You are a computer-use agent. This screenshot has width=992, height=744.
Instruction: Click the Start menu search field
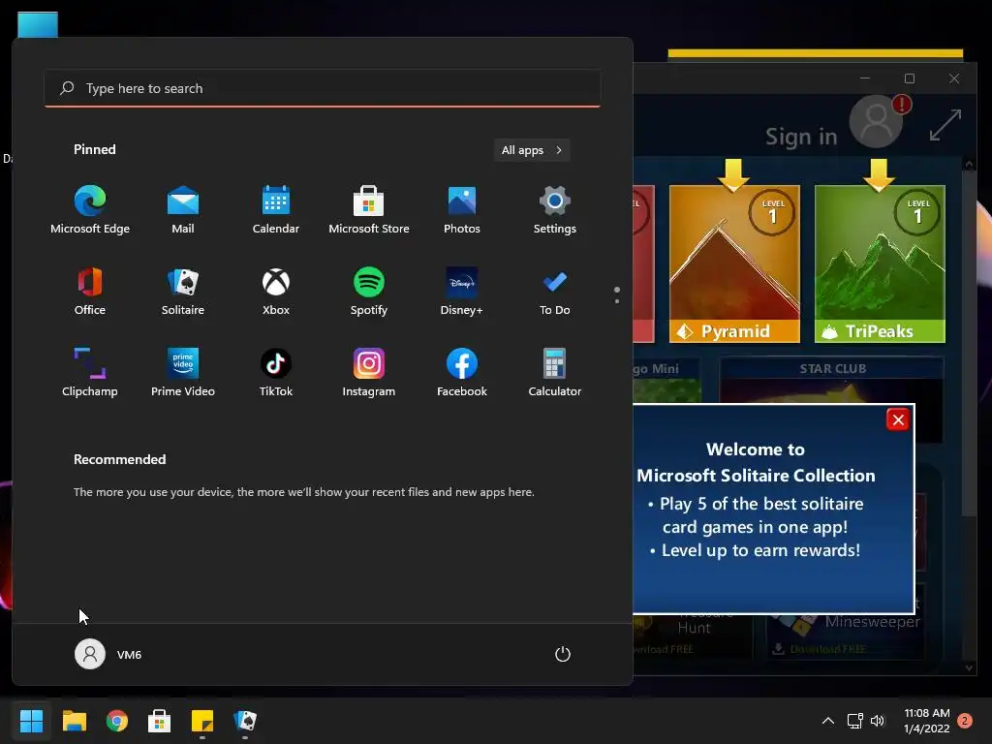[x=323, y=88]
